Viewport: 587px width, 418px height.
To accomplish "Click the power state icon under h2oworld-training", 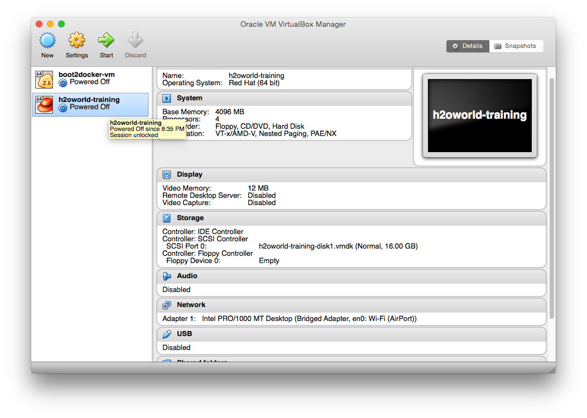I will click(63, 108).
